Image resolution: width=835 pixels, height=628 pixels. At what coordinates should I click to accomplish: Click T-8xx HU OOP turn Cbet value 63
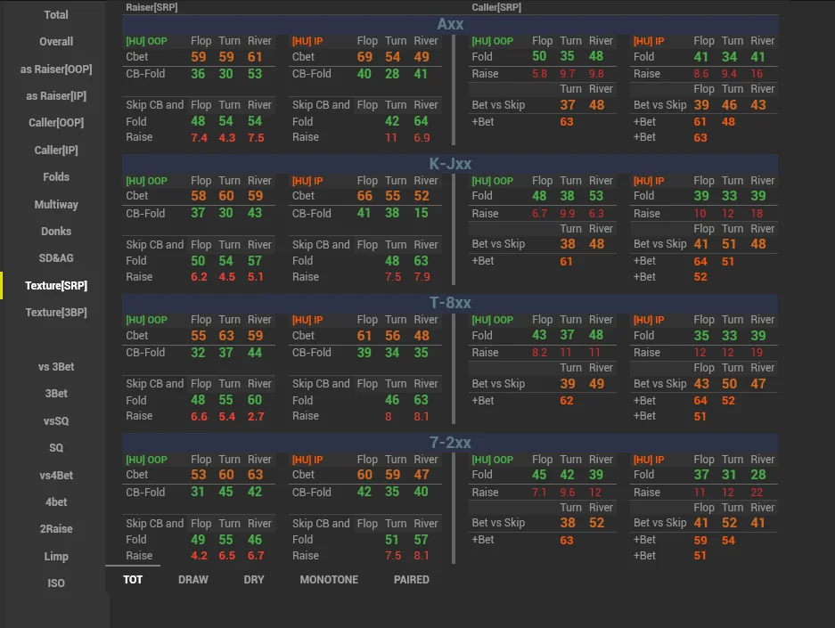point(226,336)
